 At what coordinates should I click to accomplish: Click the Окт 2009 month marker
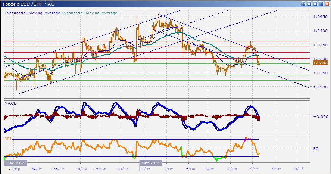coord(151,163)
